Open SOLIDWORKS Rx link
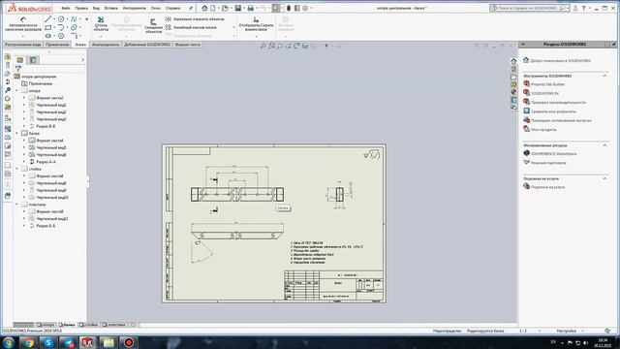The width and height of the screenshot is (620, 349). 544,93
